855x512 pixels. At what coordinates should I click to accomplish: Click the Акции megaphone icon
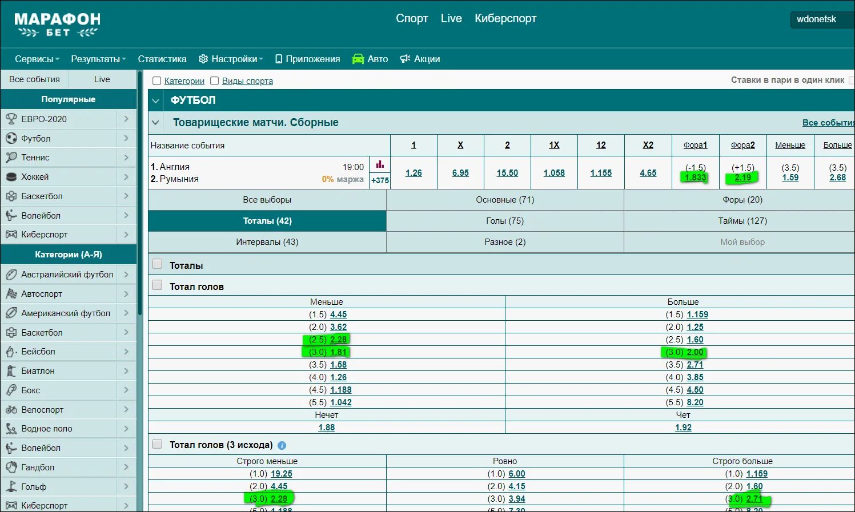[x=405, y=59]
